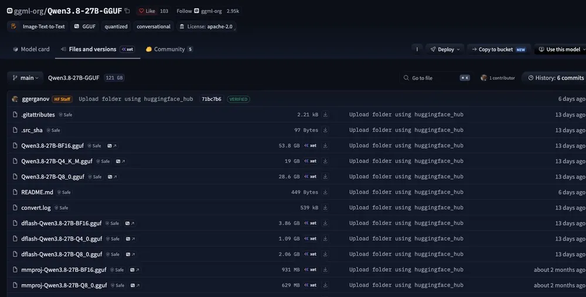The width and height of the screenshot is (586, 297).
Task: Open GGUF viewer for dflash-Qwen3.8-27B-Q8_0.gguf
Action: (131, 254)
